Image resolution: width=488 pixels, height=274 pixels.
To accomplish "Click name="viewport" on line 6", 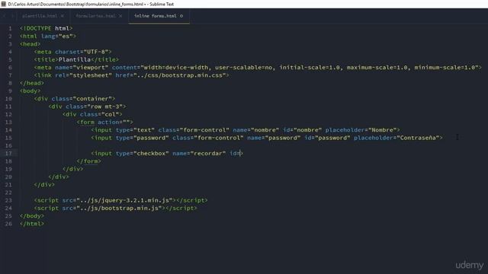I will (x=82, y=67).
